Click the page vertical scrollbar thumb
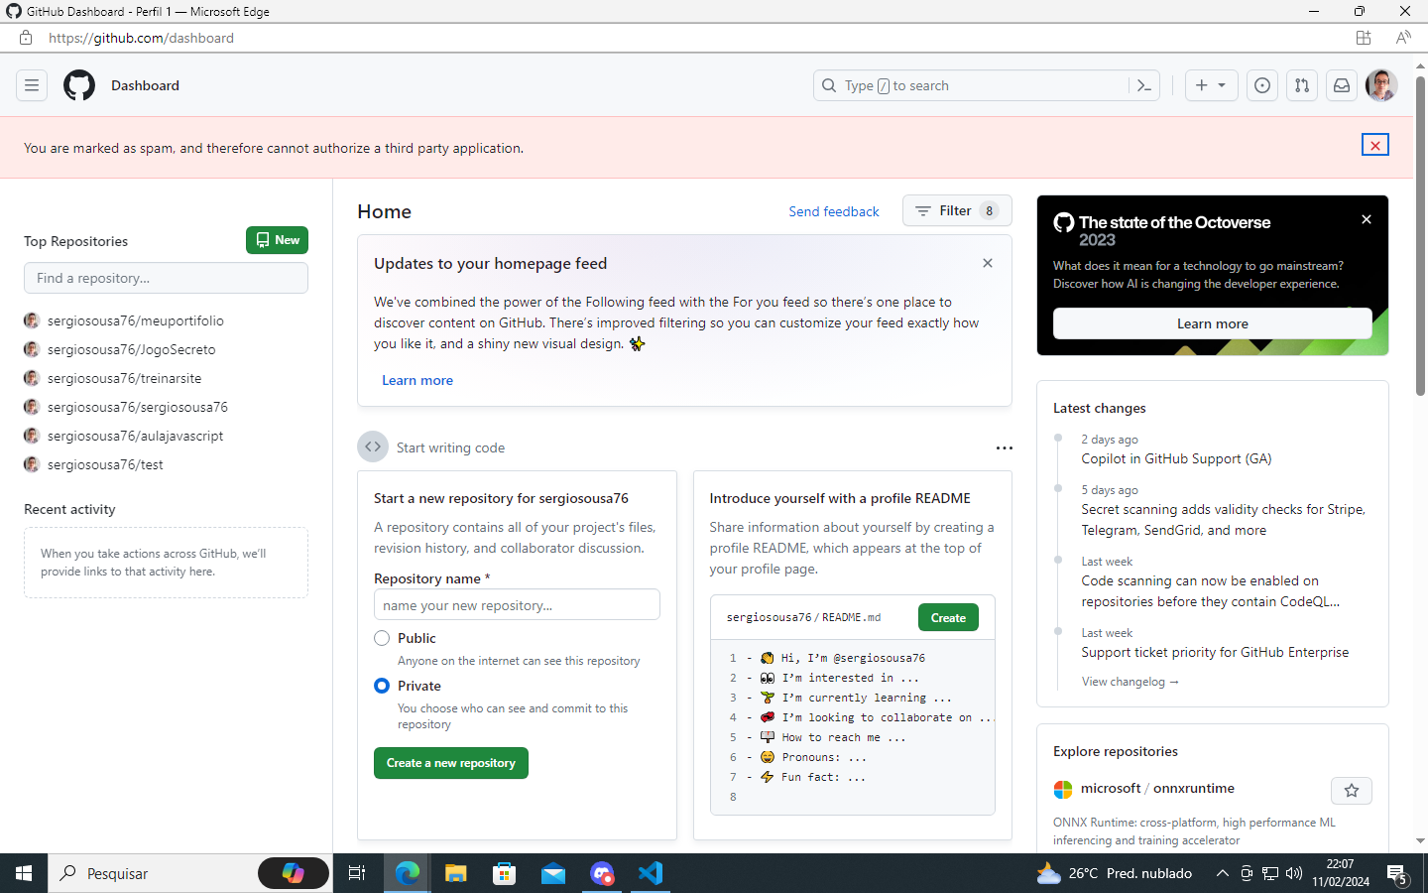This screenshot has height=893, width=1428. pos(1420,236)
